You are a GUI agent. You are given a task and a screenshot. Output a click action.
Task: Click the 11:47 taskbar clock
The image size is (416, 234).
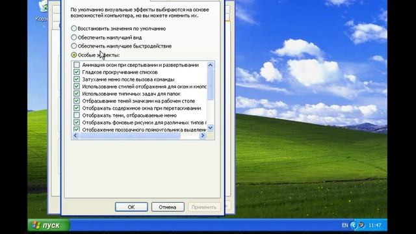point(375,226)
